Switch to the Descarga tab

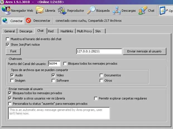[x=26, y=31]
